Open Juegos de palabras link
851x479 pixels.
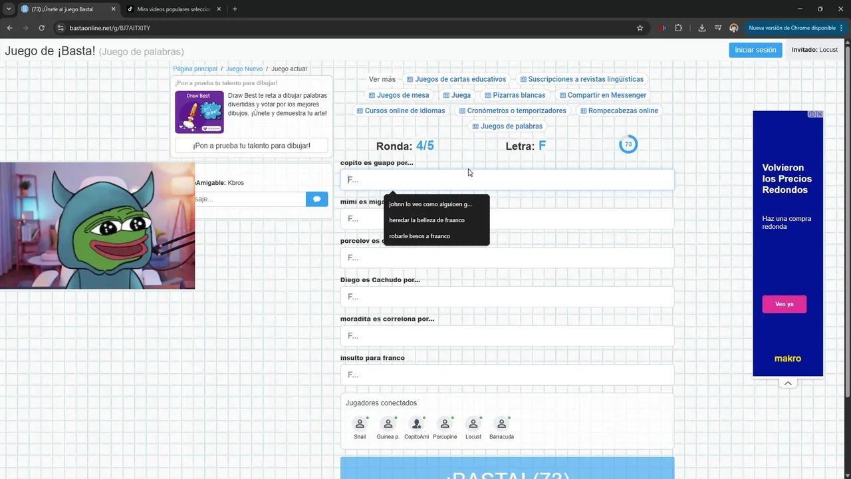[507, 126]
